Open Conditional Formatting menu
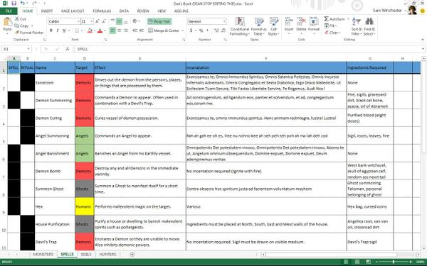 (x=239, y=26)
